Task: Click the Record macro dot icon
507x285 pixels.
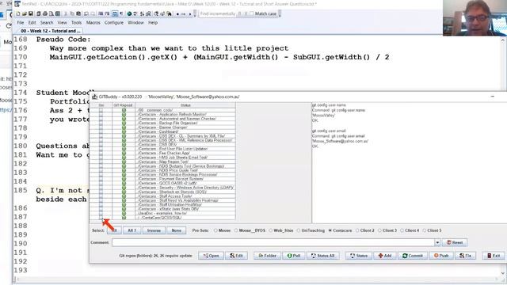Action: [177, 14]
